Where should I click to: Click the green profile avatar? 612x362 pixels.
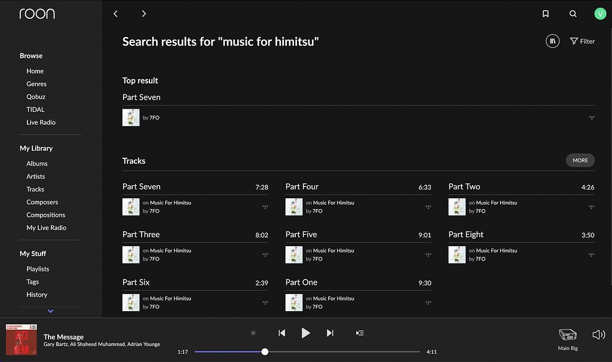click(x=600, y=13)
